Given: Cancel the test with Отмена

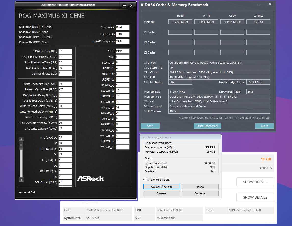Looking at the screenshot, I should [162, 193].
